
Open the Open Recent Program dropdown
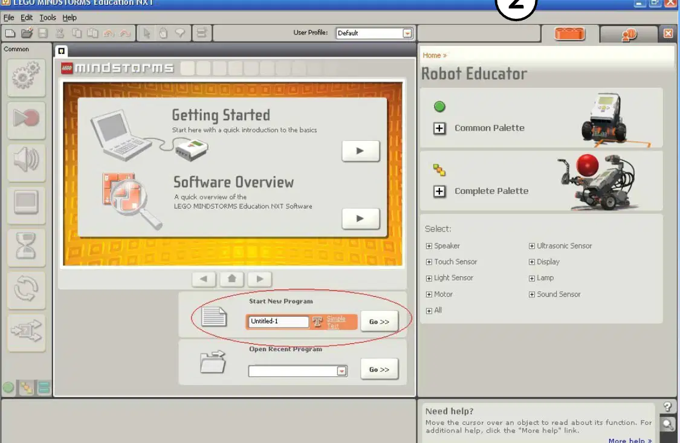342,371
